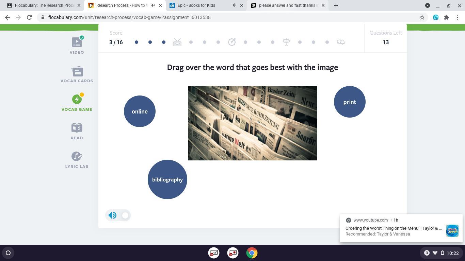Click the first progress dot
Screen dimensions: 465x261
tap(137, 42)
